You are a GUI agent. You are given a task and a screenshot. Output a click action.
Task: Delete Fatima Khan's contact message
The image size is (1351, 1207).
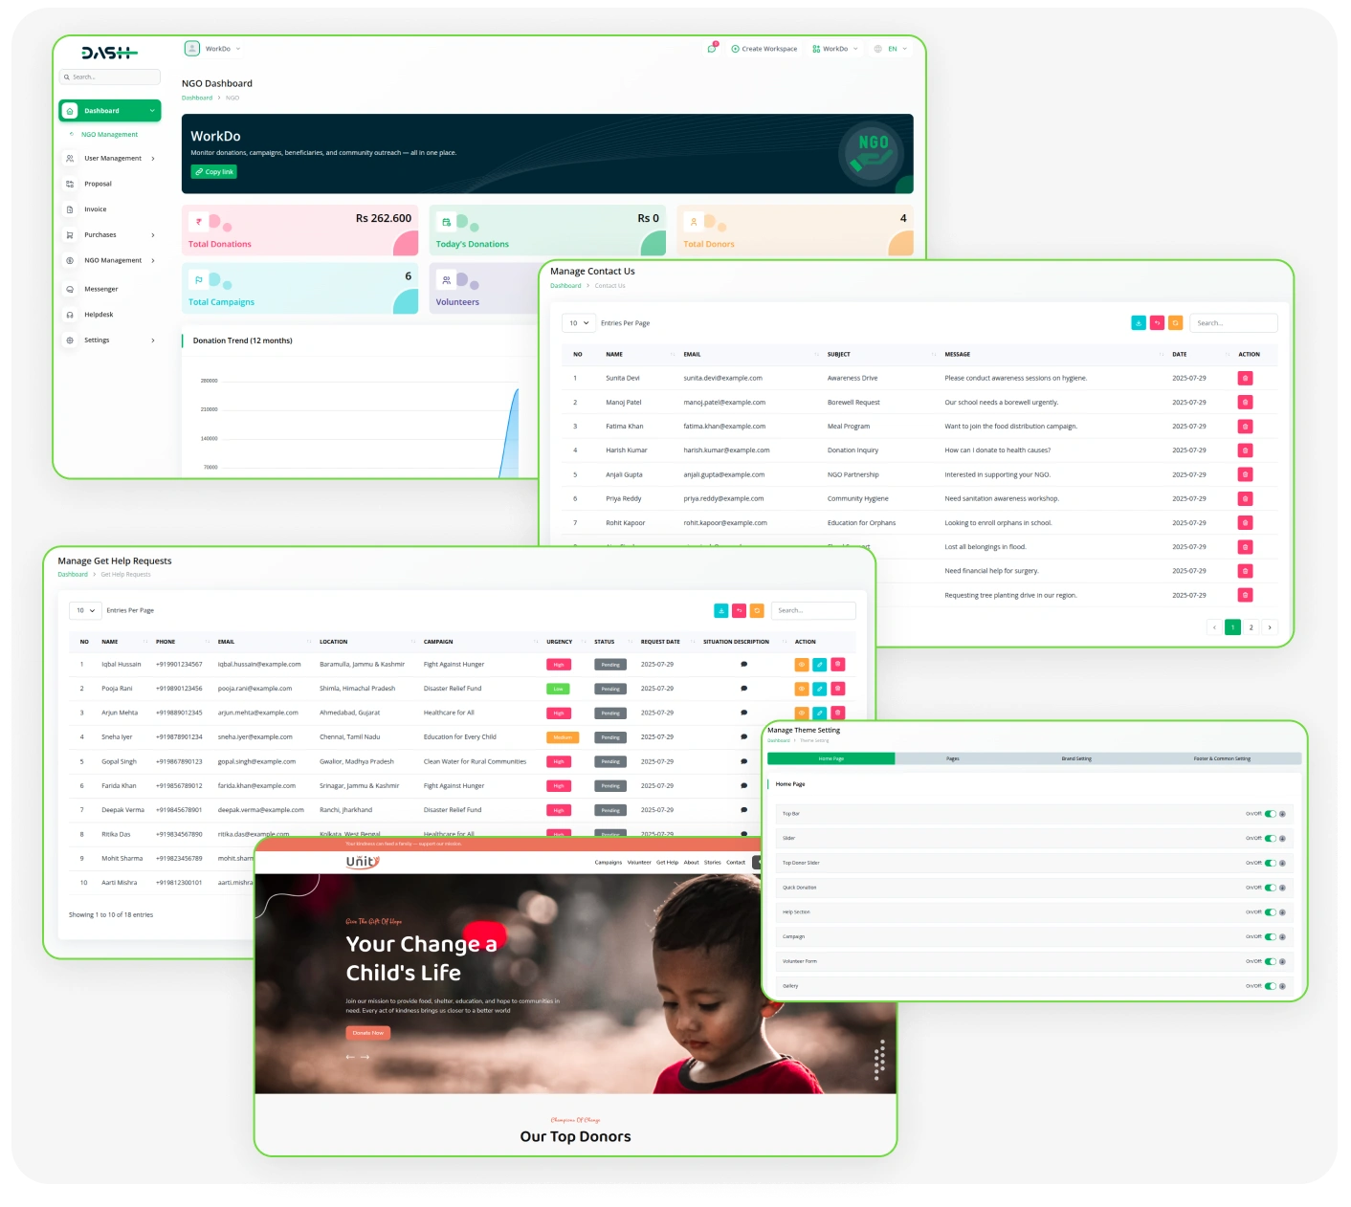click(x=1245, y=427)
